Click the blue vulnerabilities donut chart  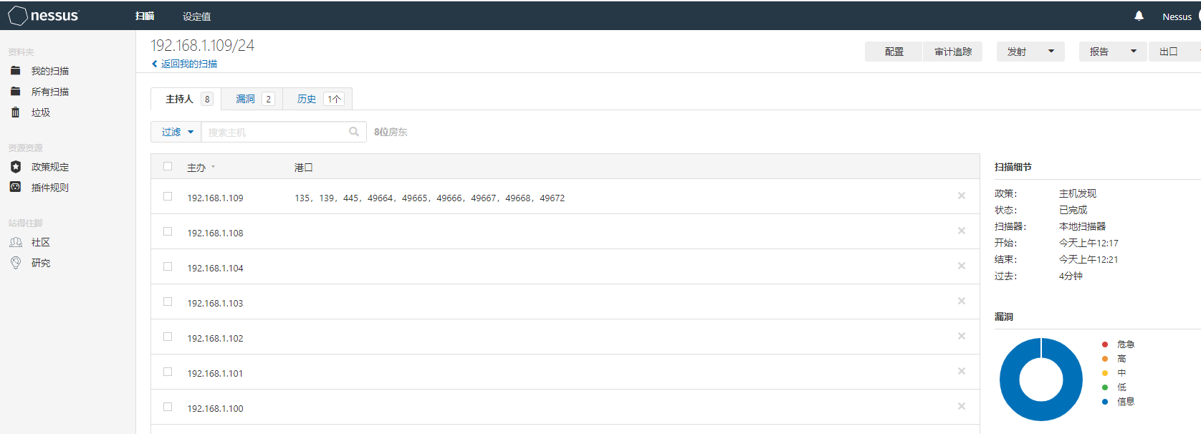(1041, 380)
